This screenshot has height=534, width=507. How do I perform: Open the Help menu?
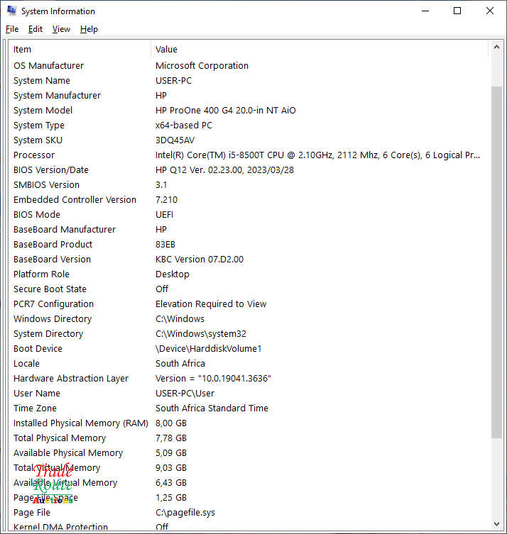(x=89, y=29)
